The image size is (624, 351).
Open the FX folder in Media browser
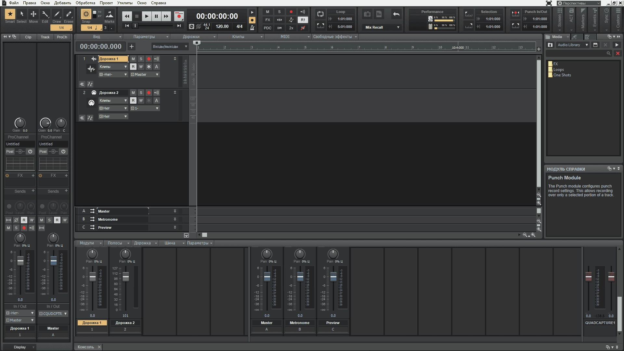point(553,64)
